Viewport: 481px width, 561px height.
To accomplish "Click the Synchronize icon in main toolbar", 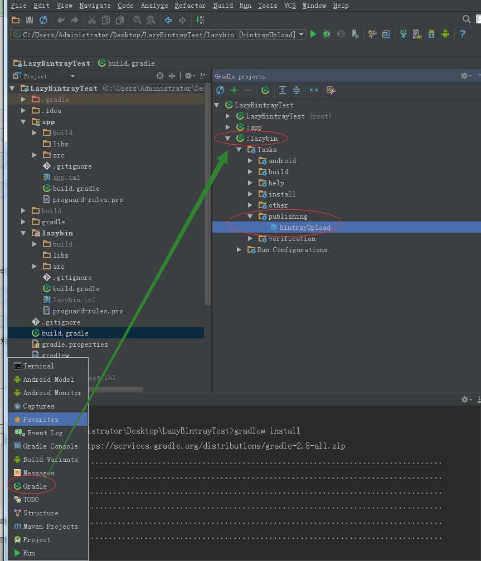I will pos(43,20).
